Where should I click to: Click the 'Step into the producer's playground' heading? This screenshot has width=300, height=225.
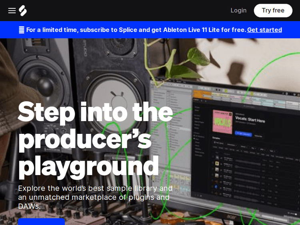95,138
